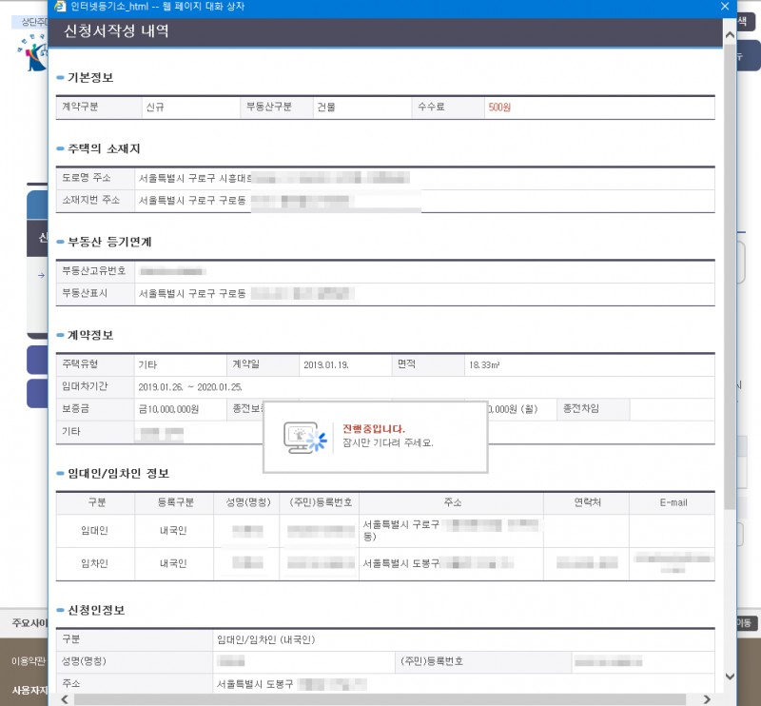Close the web page dialog window
This screenshot has width=761, height=706.
726,7
